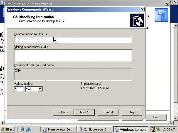
Task: Click the Distinguished name suffix label
Action: click(x=31, y=47)
